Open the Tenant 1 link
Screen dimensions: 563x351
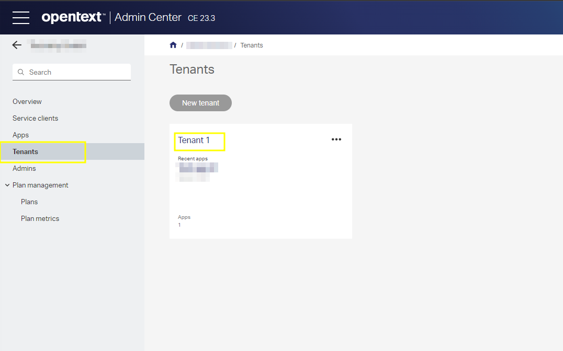(194, 140)
